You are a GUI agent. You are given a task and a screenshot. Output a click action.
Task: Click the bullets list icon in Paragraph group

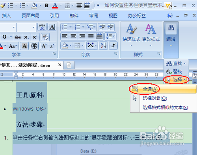coord(65,27)
